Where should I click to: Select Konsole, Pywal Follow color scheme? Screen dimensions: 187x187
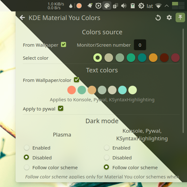tap(106, 167)
